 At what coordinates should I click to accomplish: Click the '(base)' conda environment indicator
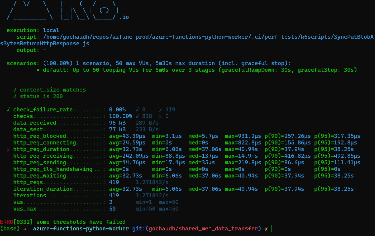pyautogui.click(x=10, y=229)
